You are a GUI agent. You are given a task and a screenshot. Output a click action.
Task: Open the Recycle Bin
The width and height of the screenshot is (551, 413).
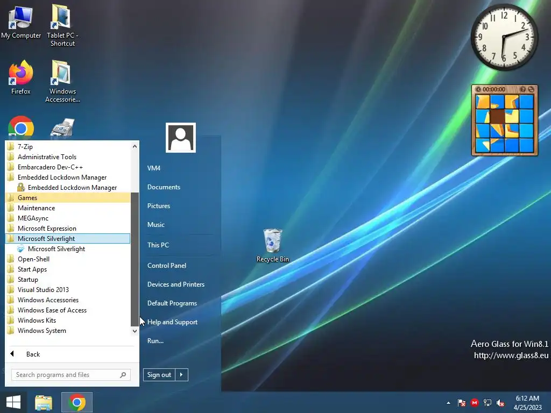click(272, 245)
